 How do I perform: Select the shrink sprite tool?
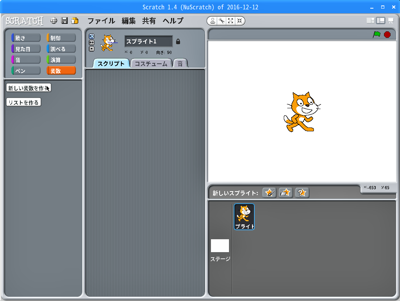coord(240,21)
